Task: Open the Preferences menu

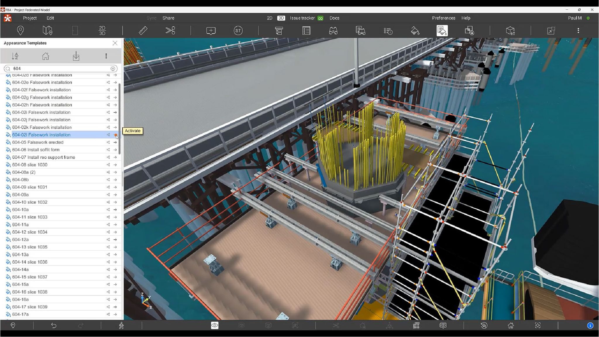Action: pos(444,18)
